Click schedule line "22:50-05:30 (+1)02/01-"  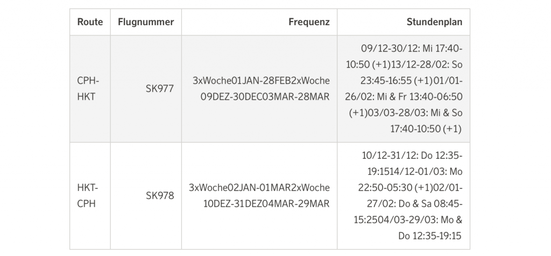click(410, 188)
